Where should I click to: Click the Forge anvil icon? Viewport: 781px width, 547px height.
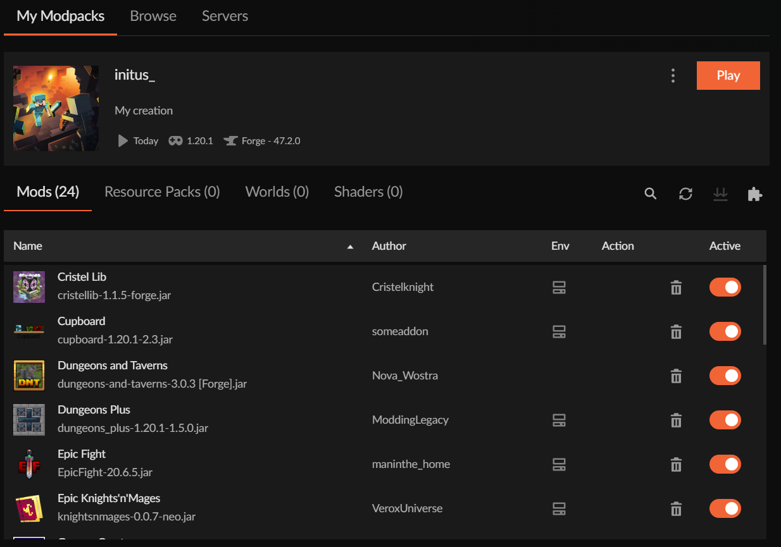(230, 141)
